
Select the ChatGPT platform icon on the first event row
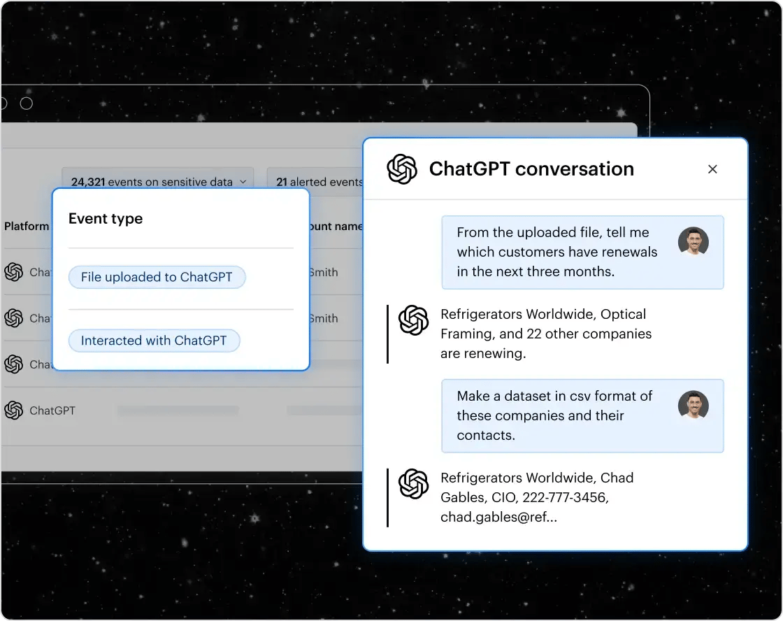coord(13,273)
